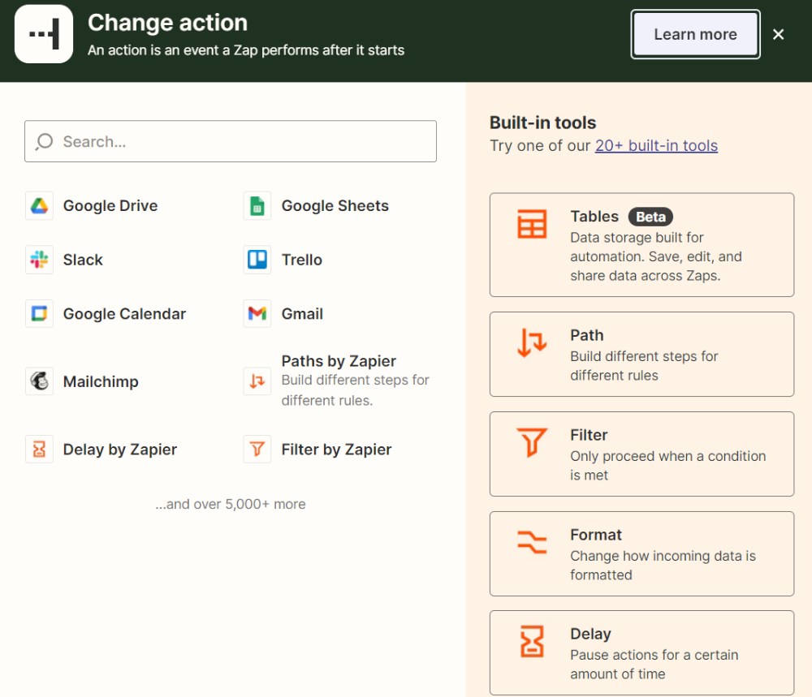
Task: Click the Google Drive icon
Action: [x=39, y=206]
